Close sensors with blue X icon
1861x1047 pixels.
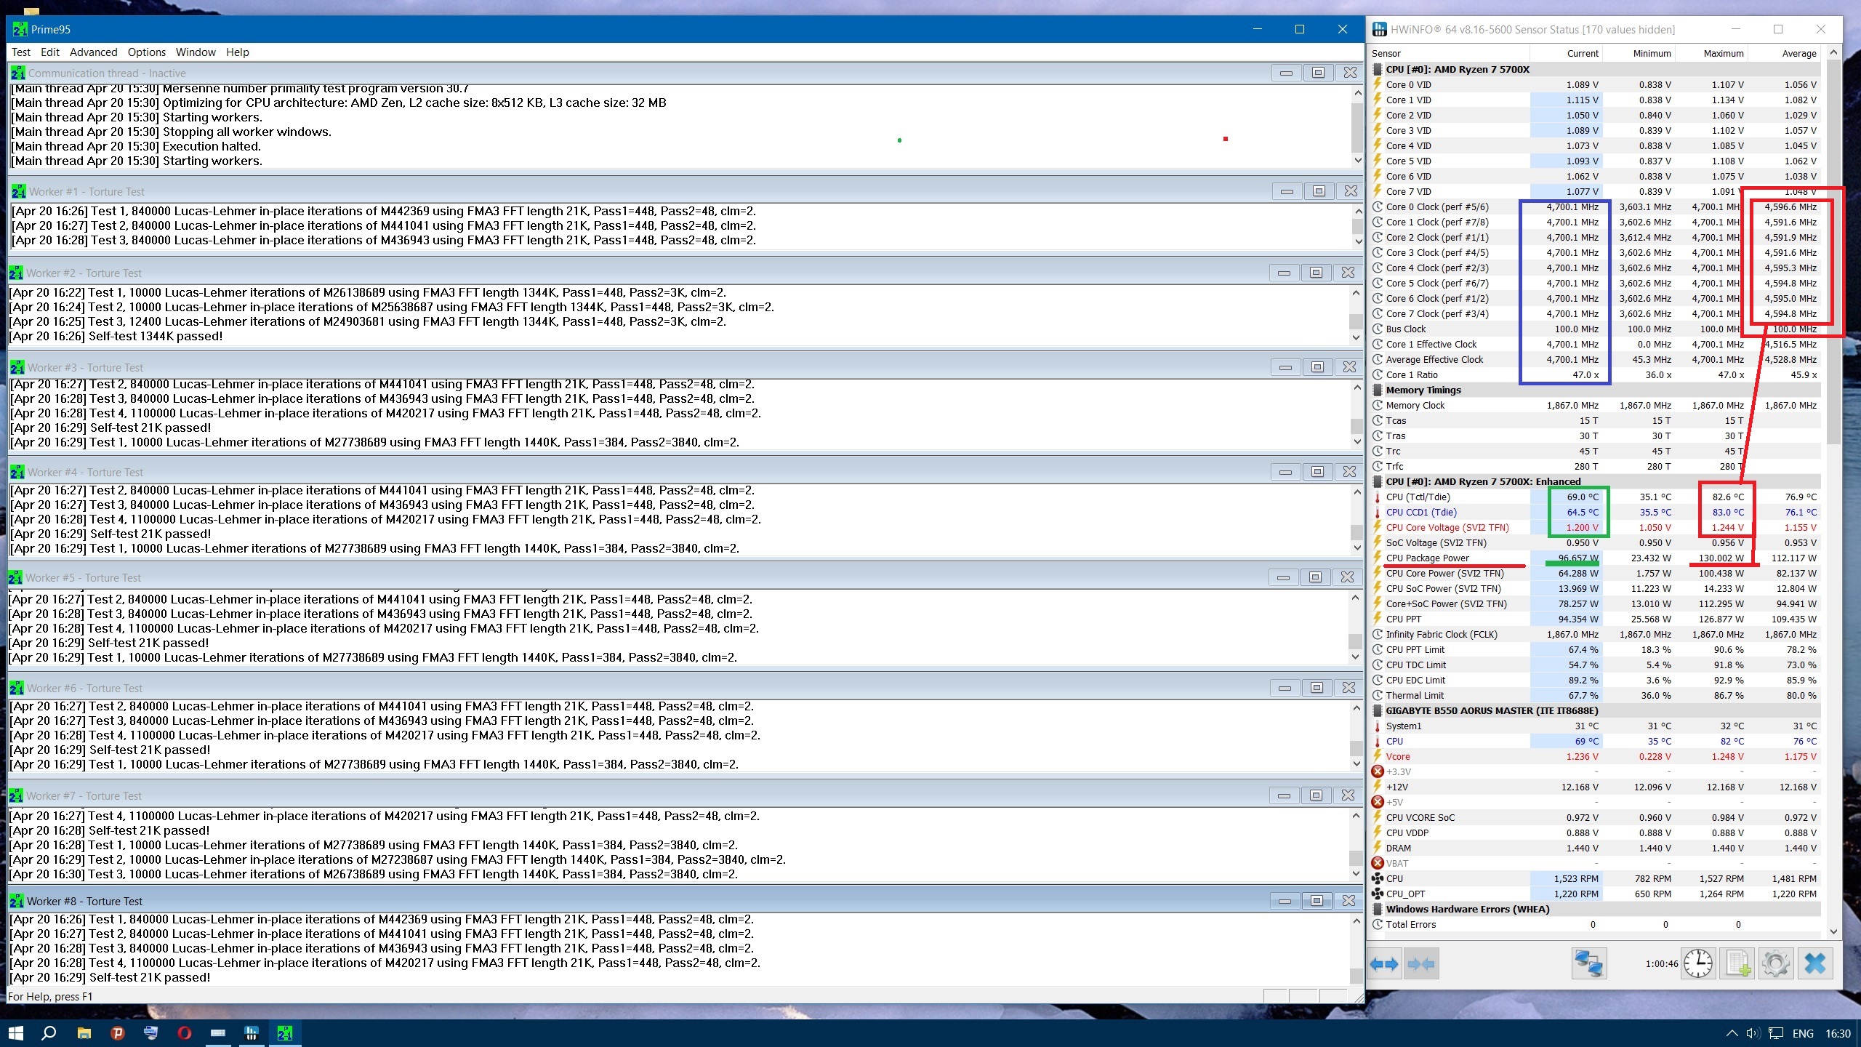point(1815,964)
